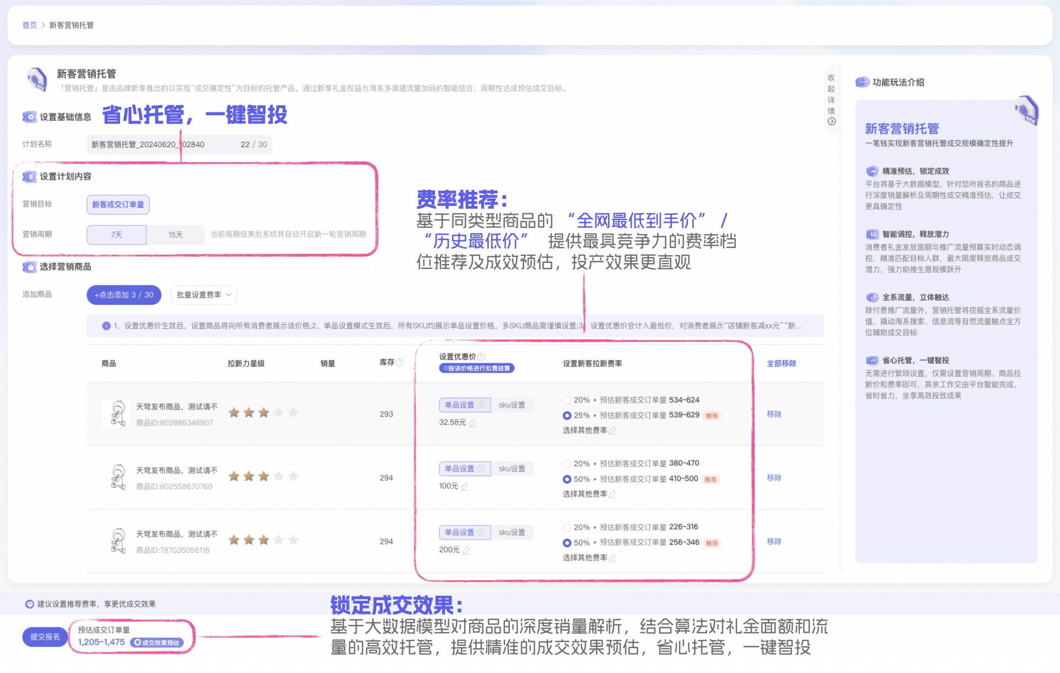Remove product ID 802886348907
The height and width of the screenshot is (673, 1060).
(x=774, y=414)
